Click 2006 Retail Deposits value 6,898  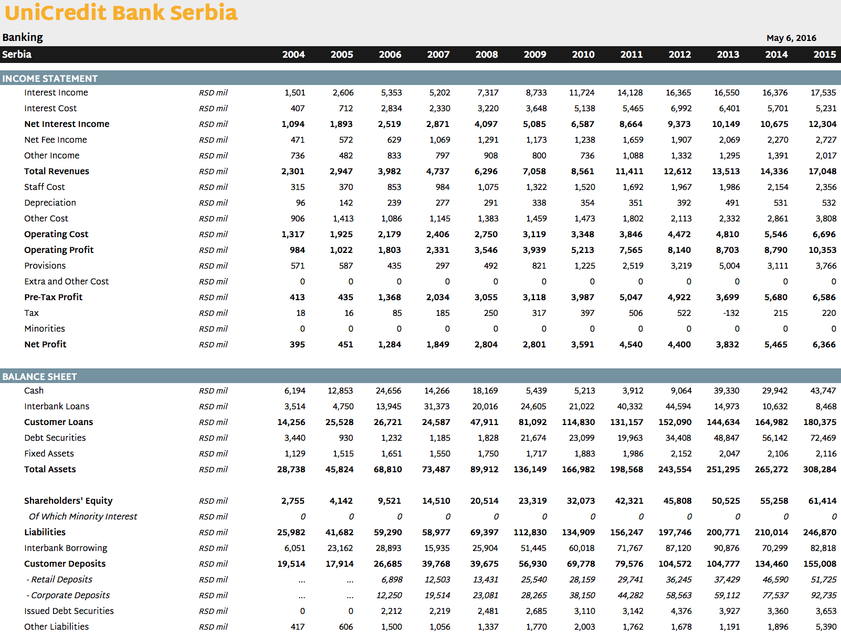pos(392,580)
